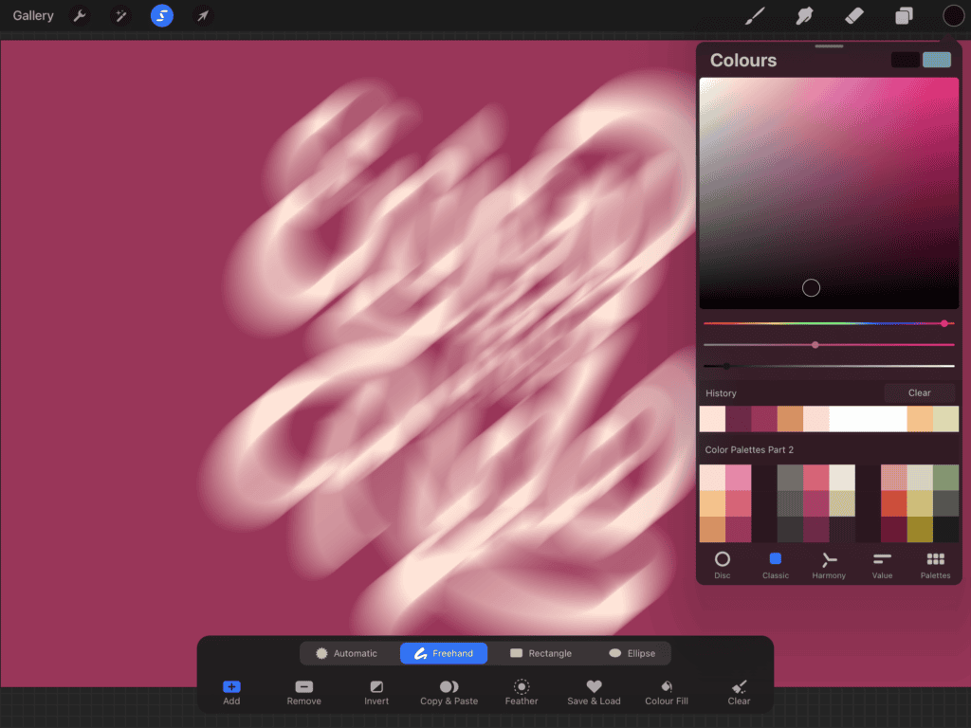This screenshot has width=971, height=728.
Task: Open the Transform arrow tool
Action: [202, 15]
